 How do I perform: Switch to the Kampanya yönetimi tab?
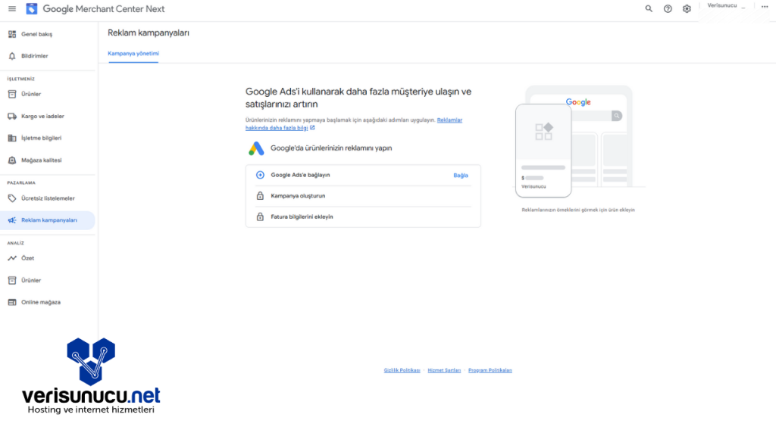[x=133, y=54]
